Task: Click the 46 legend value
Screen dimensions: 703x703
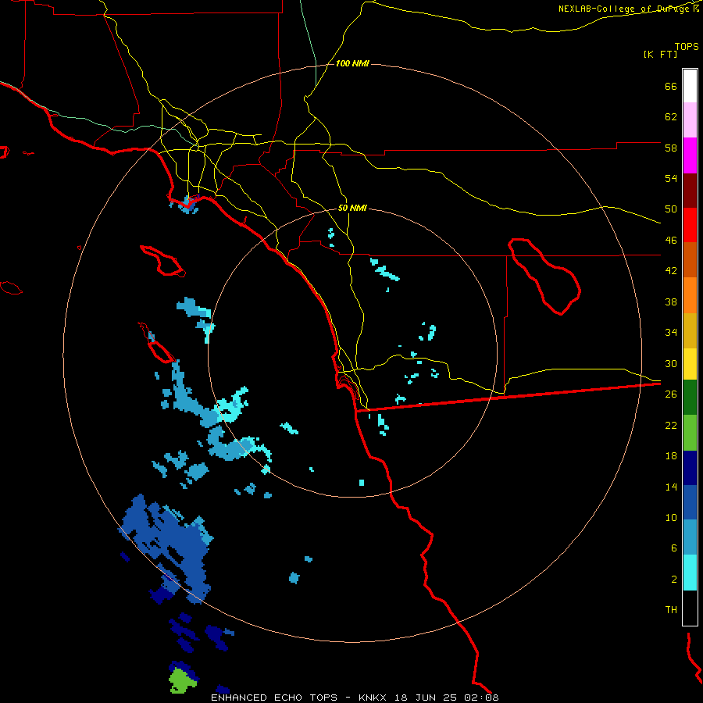Action: tap(671, 241)
